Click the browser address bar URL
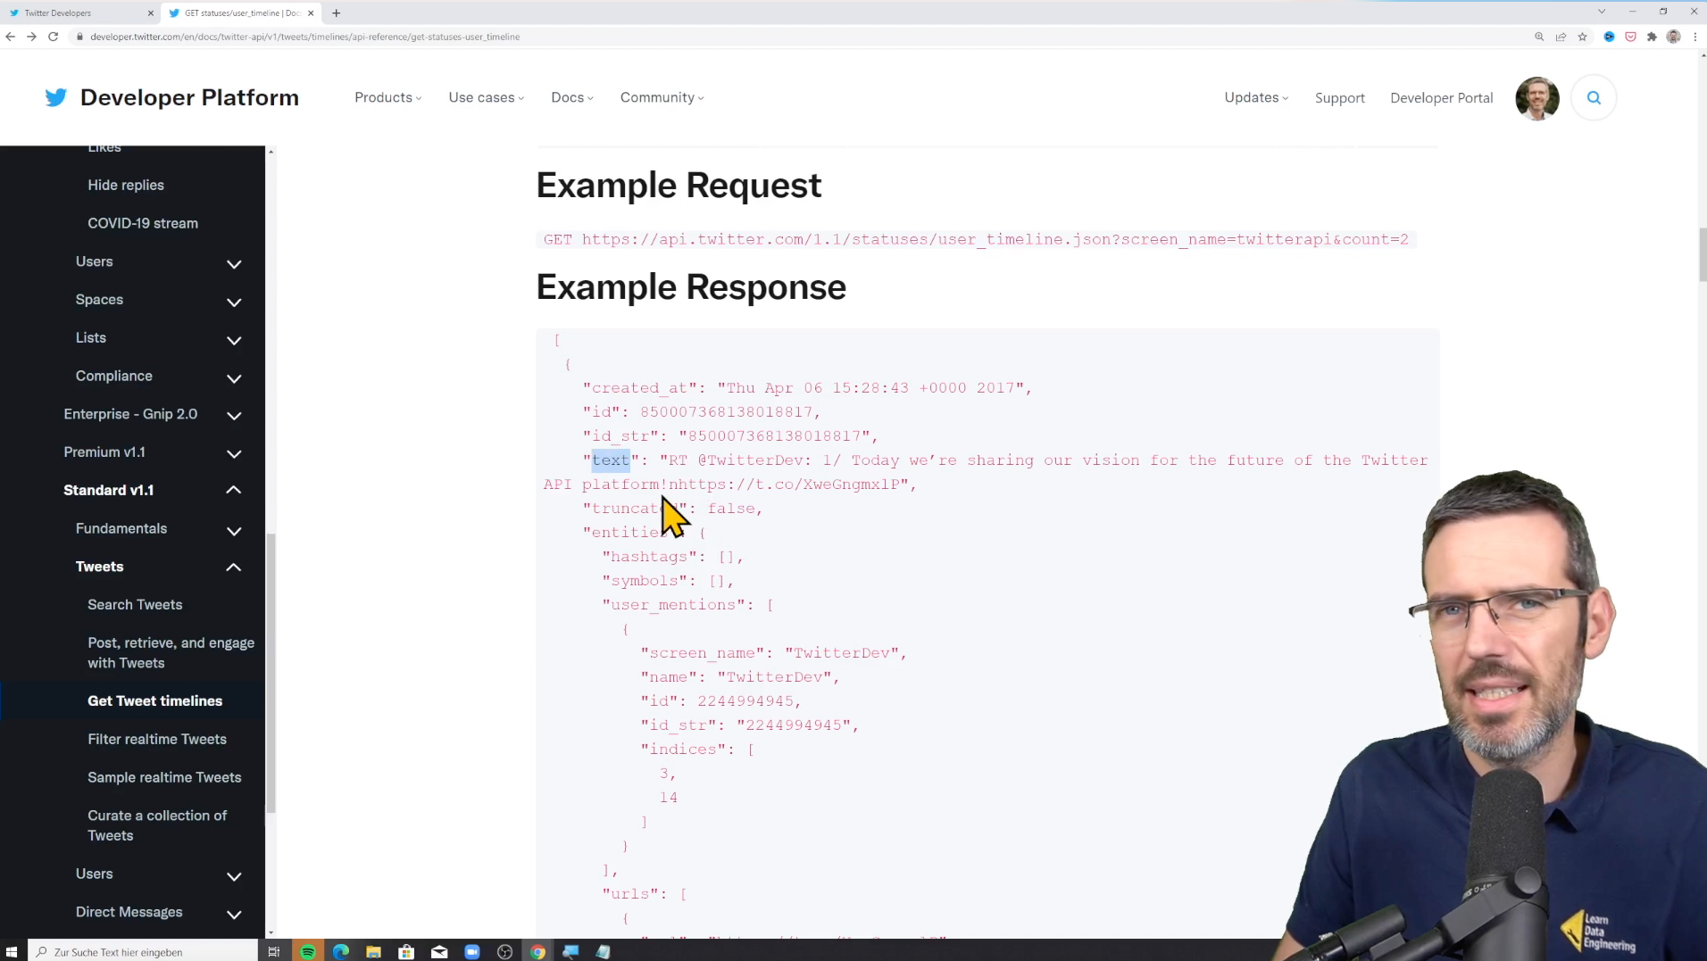The height and width of the screenshot is (961, 1707). (305, 37)
